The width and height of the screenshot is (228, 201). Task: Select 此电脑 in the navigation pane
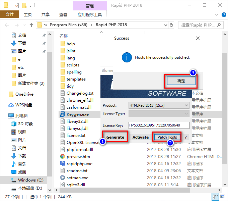tap(18, 115)
